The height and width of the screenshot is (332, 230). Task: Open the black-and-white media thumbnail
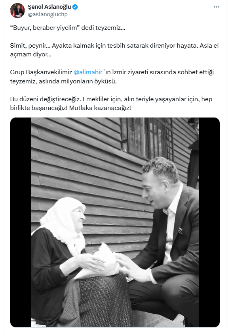[115, 222]
